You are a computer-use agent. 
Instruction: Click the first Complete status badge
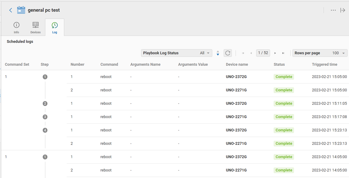tap(284, 77)
